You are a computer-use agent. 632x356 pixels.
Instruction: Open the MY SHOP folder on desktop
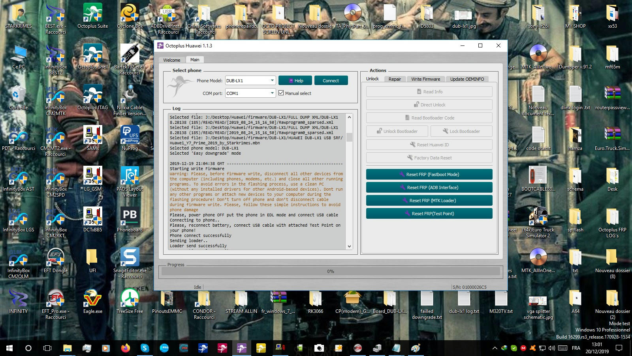pos(575,16)
